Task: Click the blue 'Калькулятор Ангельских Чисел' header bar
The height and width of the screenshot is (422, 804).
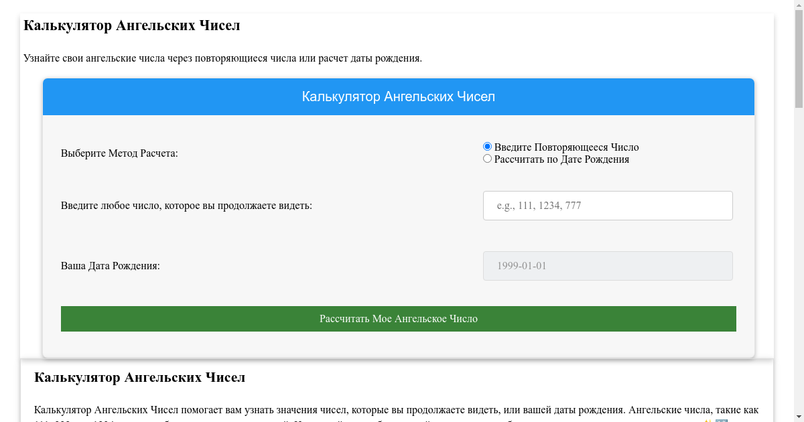Action: pyautogui.click(x=399, y=97)
